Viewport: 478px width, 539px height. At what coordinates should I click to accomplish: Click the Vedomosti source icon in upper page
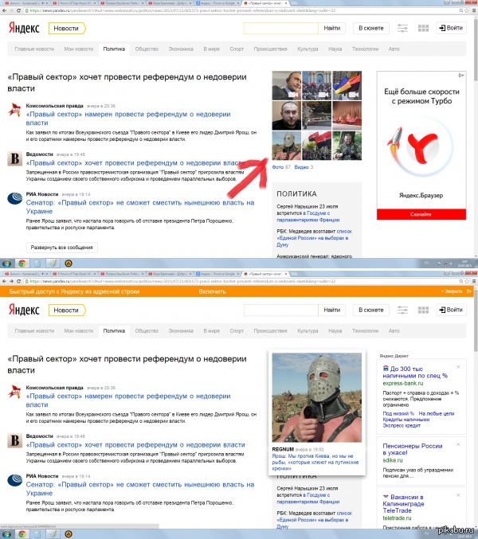pos(14,159)
